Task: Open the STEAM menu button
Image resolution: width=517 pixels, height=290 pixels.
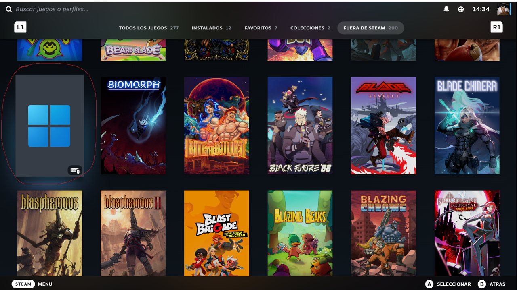Action: point(23,284)
